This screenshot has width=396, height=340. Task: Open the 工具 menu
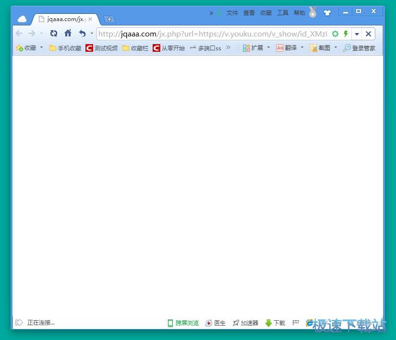click(x=283, y=12)
